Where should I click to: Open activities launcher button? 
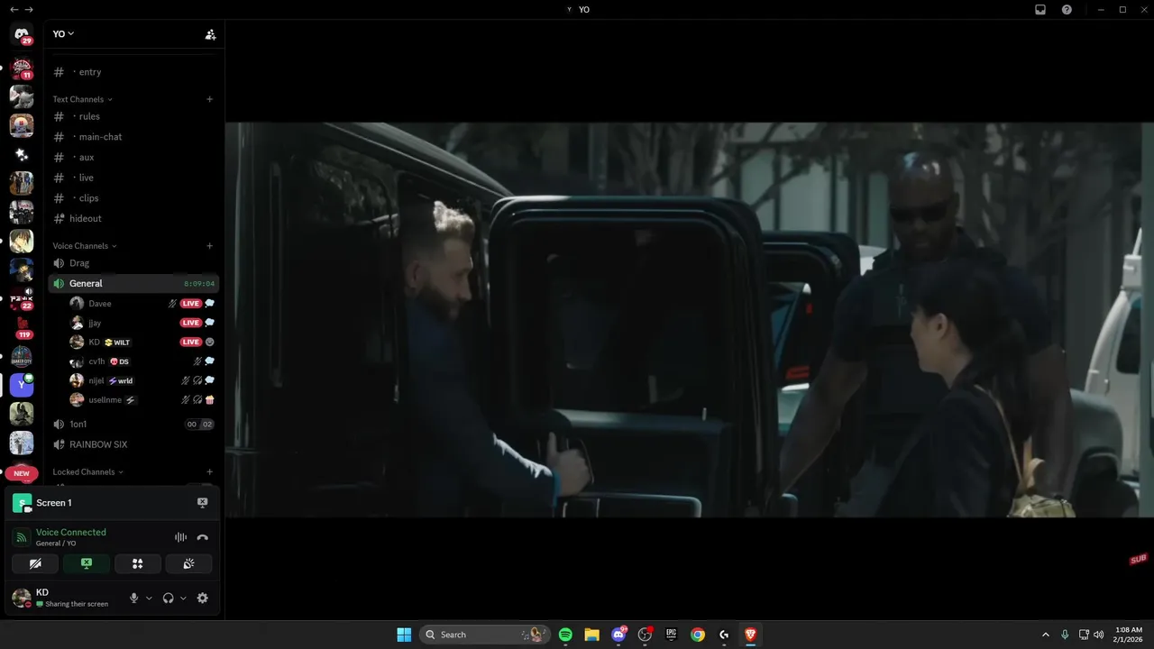[x=138, y=563]
